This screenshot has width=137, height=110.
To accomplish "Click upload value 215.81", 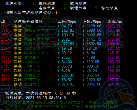I will [68, 30].
